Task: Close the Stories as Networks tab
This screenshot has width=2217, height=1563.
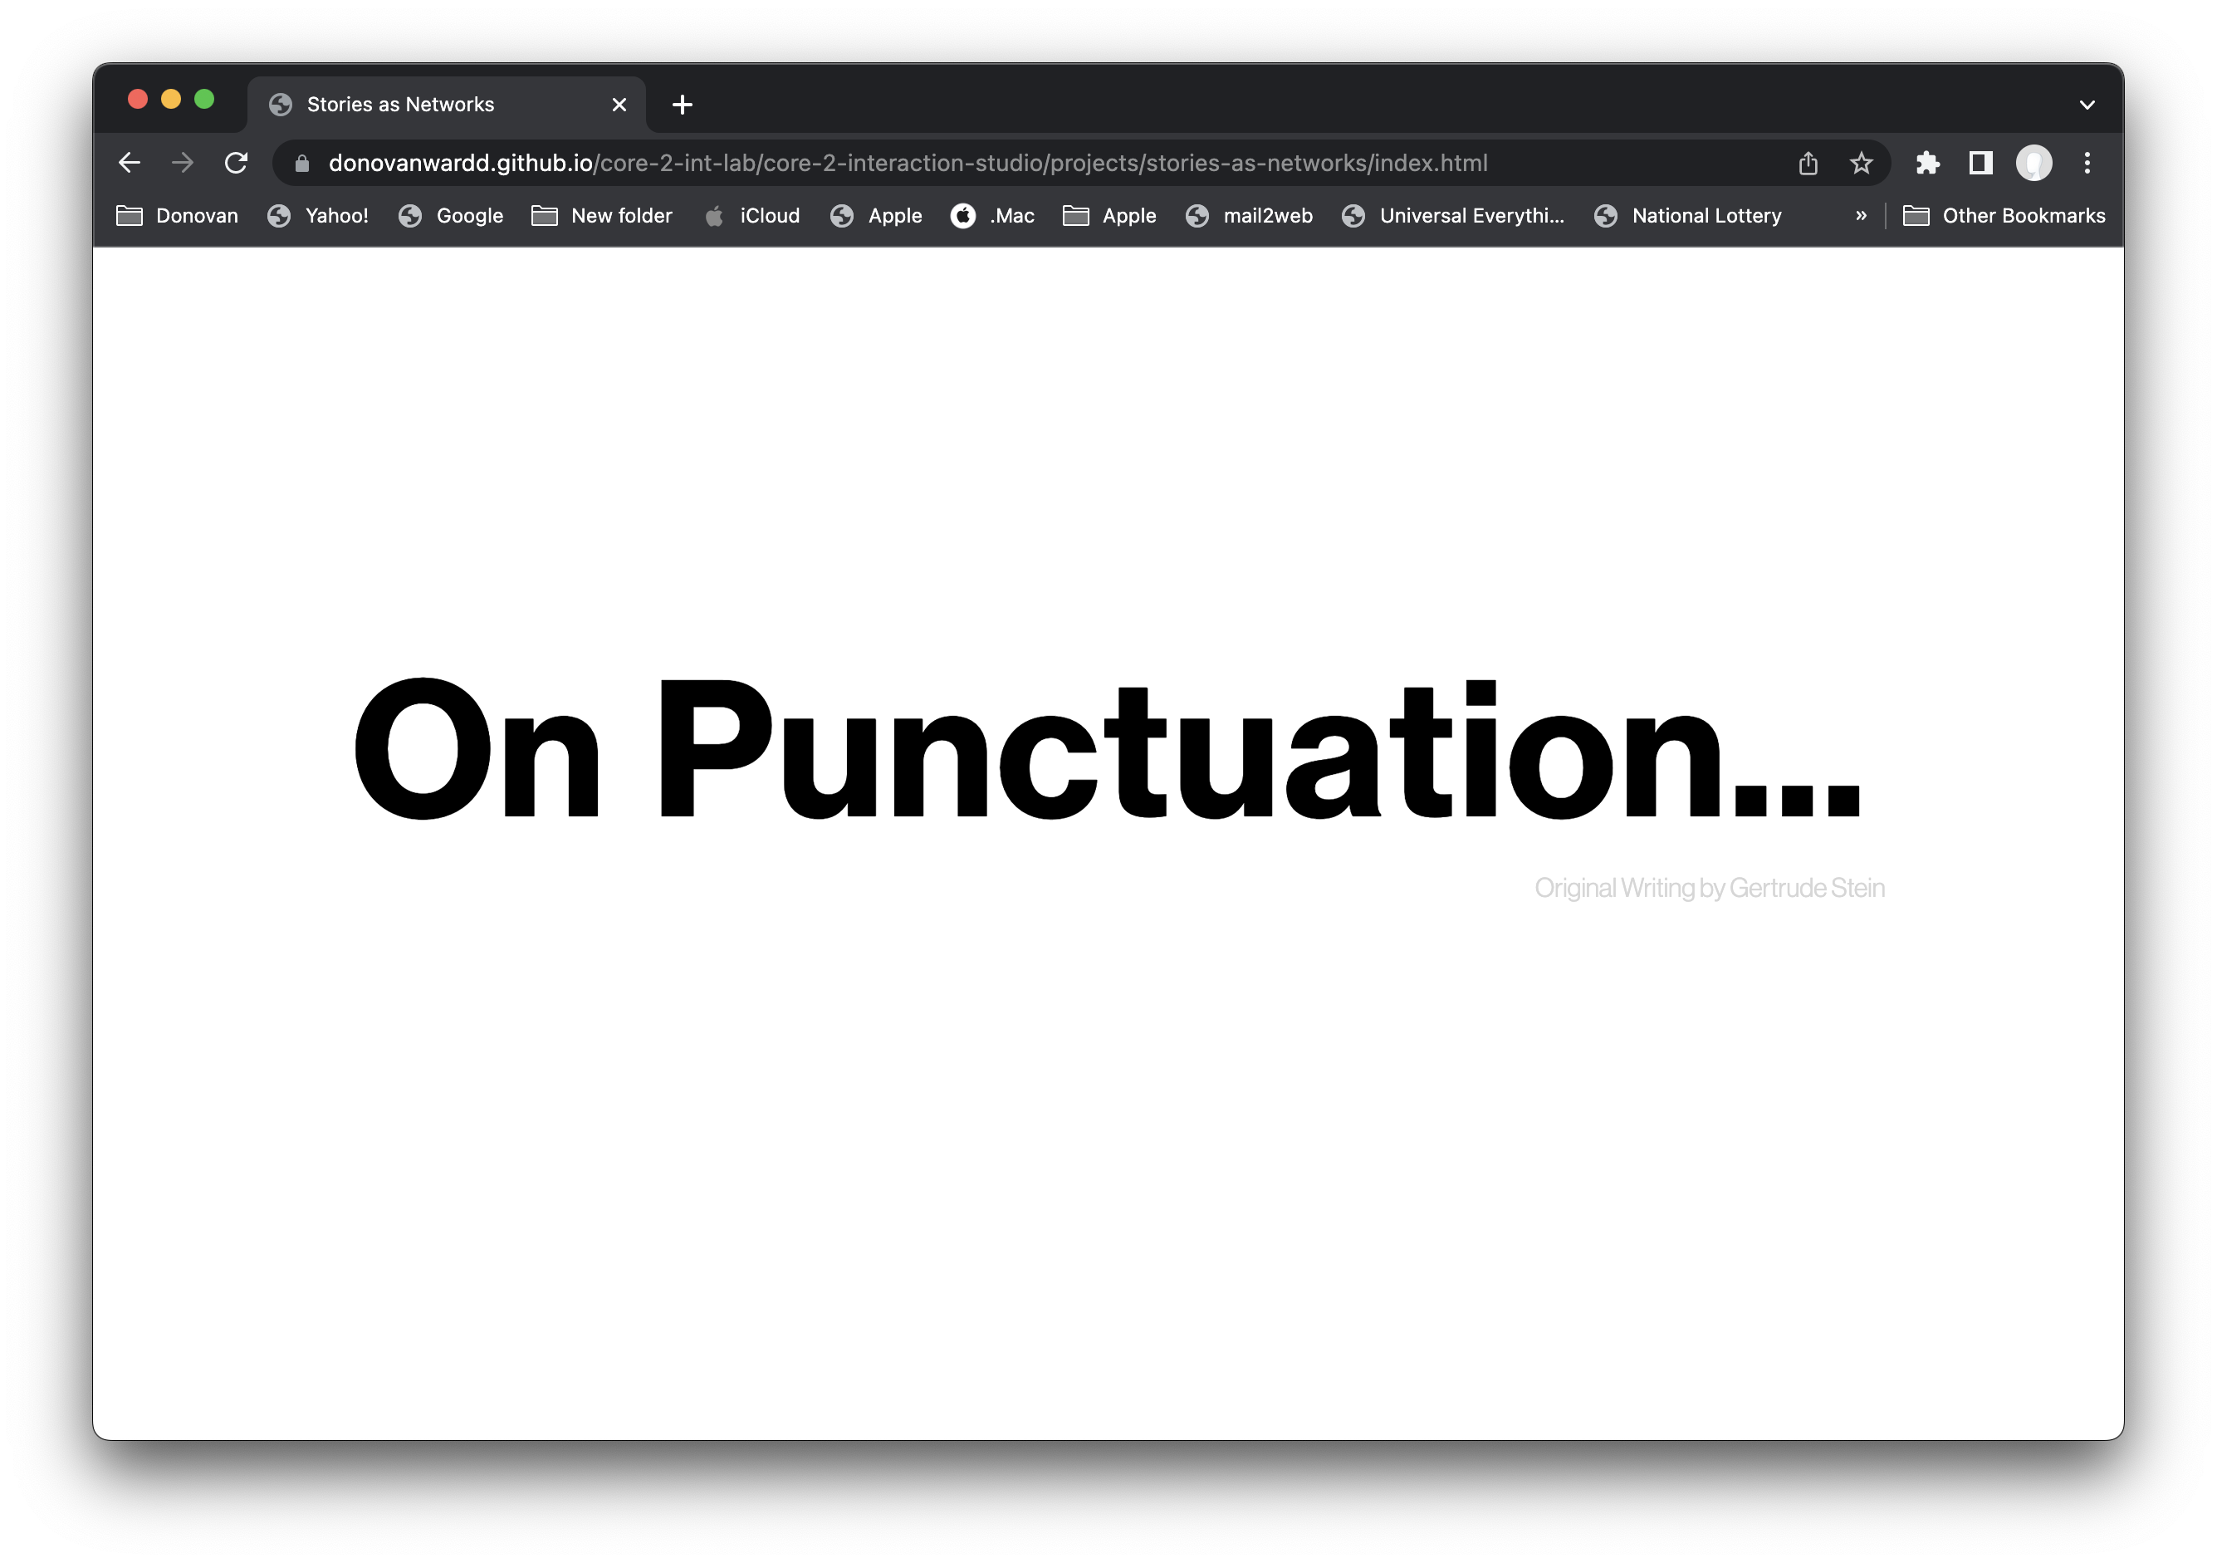Action: click(x=619, y=105)
